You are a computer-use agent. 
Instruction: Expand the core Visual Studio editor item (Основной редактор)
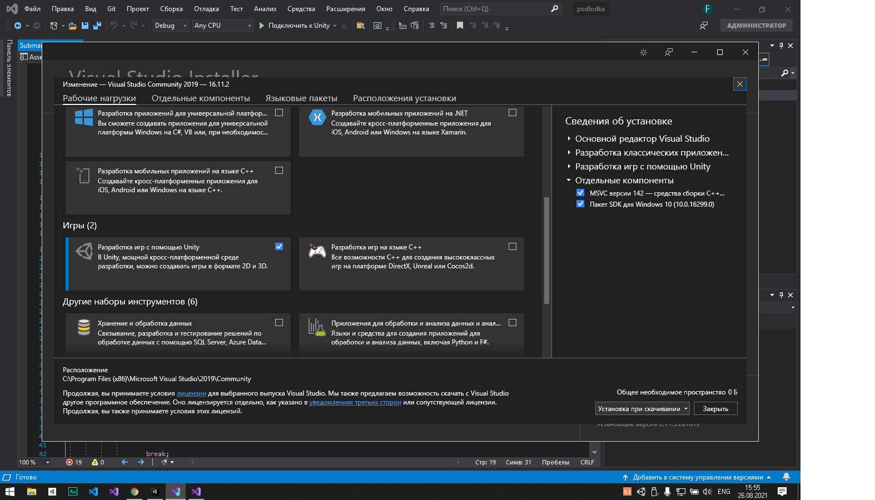pos(569,139)
